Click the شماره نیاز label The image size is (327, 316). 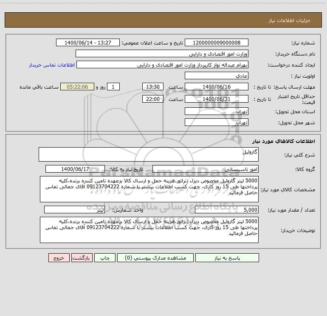303,43
